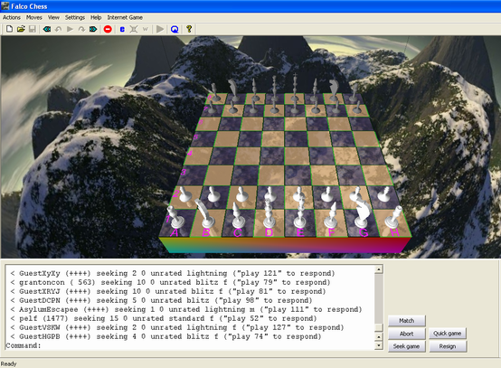The width and height of the screenshot is (501, 368).
Task: Click the New game page icon
Action: coord(9,30)
